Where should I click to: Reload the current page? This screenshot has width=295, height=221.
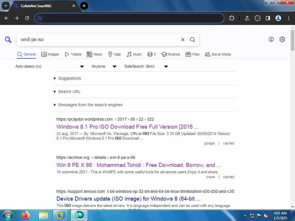tap(27, 18)
